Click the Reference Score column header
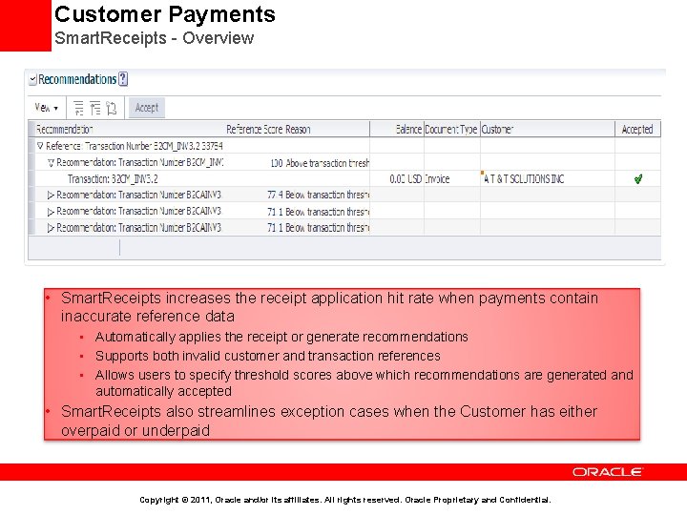 coord(254,129)
